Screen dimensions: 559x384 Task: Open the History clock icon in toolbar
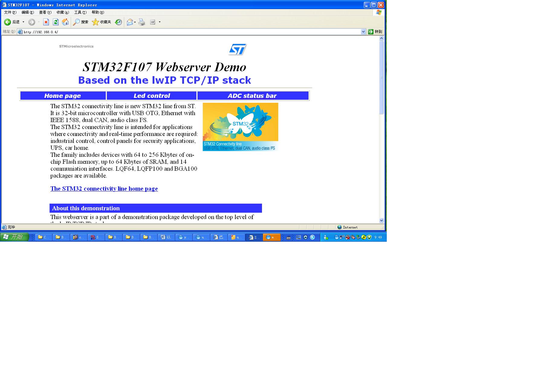coord(118,22)
